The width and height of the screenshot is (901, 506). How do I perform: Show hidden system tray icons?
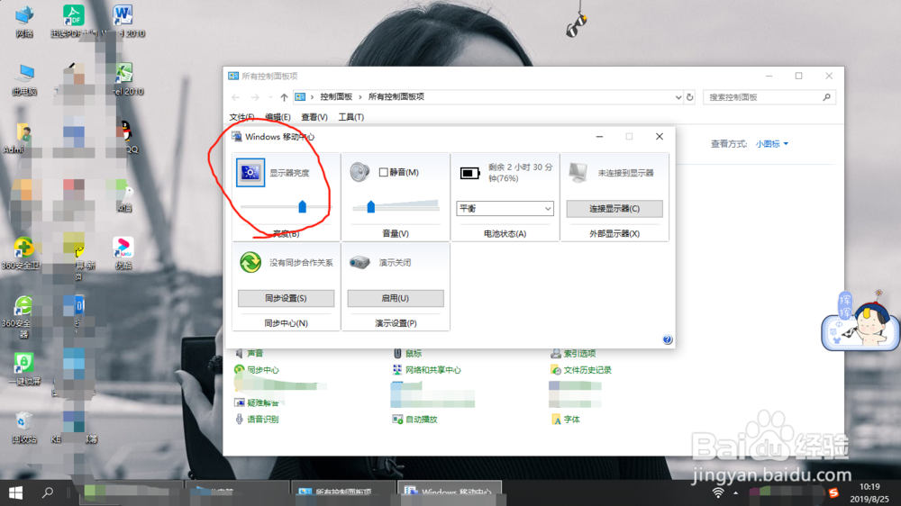tap(735, 492)
